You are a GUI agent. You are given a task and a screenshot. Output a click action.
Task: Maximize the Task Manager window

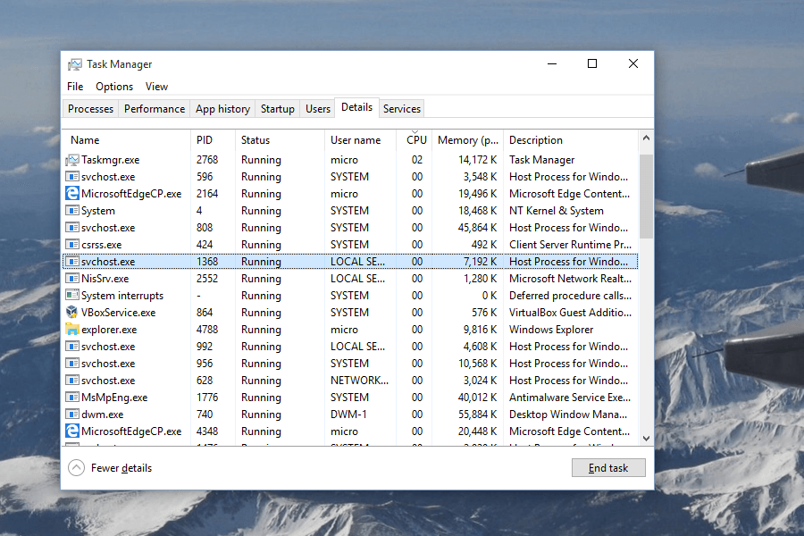(592, 63)
